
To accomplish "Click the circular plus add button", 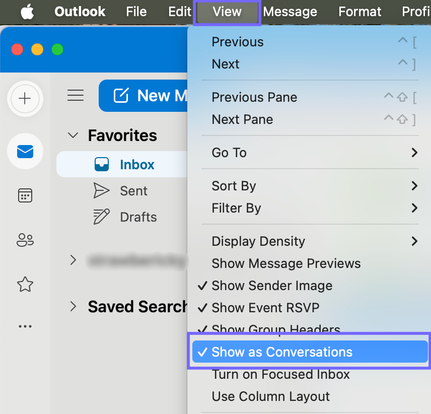I will 25,98.
